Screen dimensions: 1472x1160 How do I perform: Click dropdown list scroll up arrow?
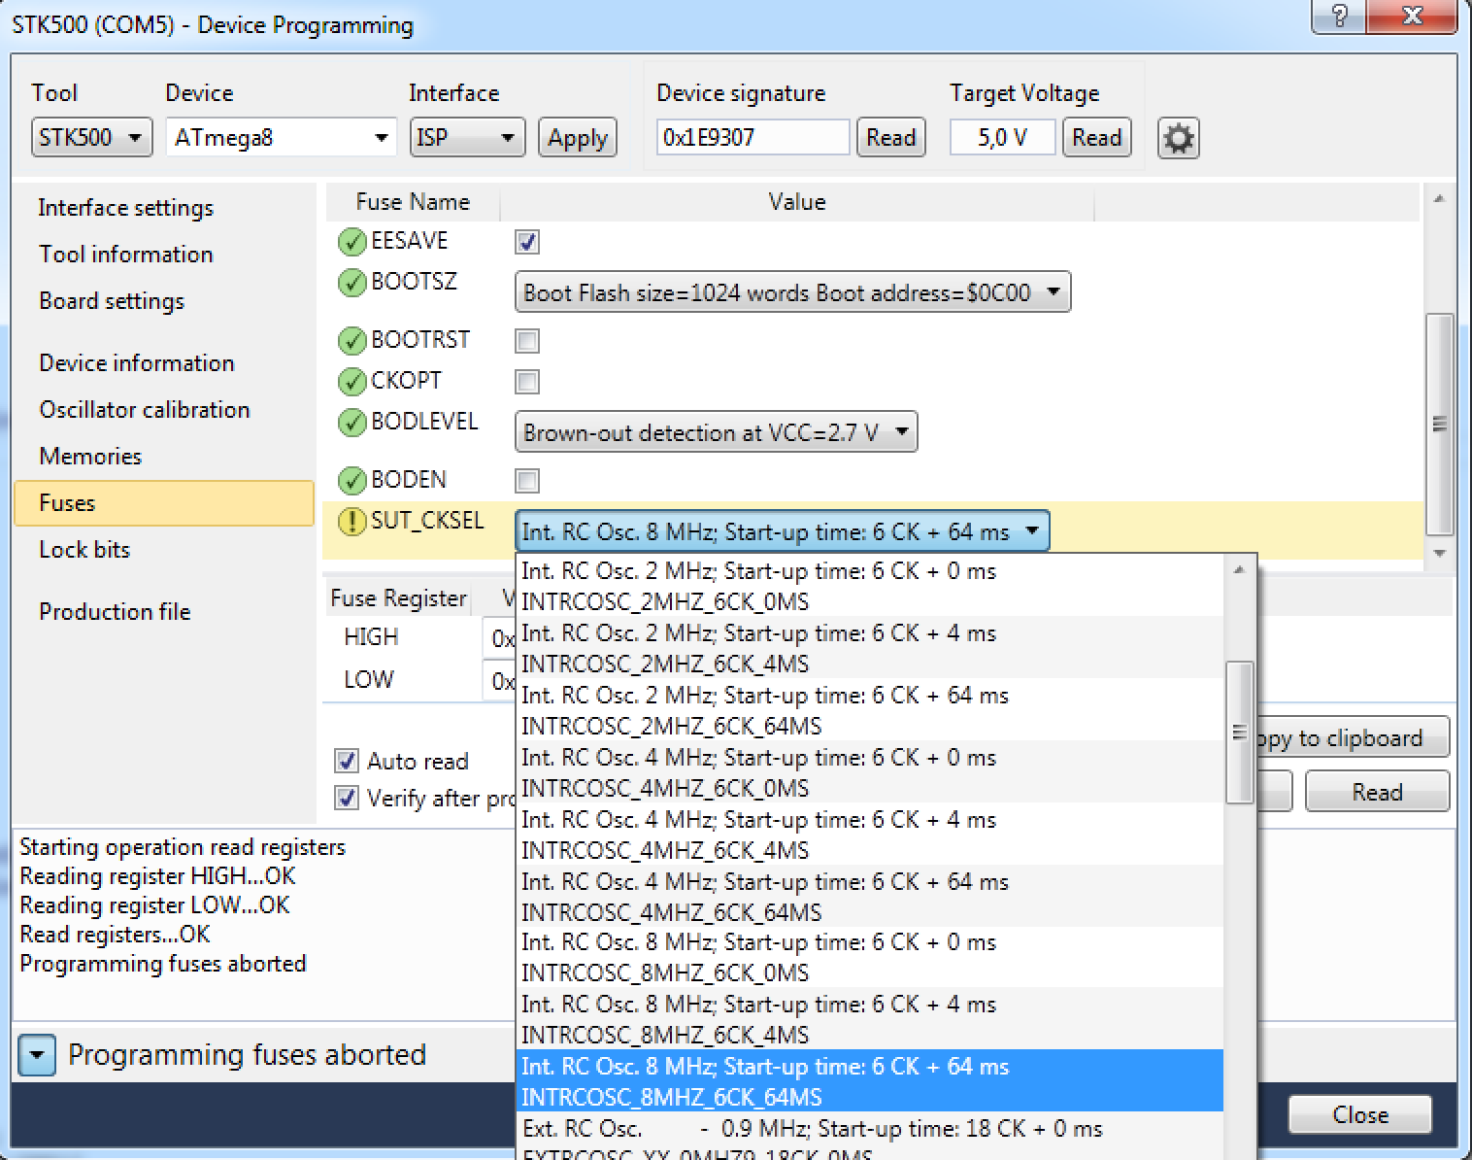click(x=1239, y=570)
